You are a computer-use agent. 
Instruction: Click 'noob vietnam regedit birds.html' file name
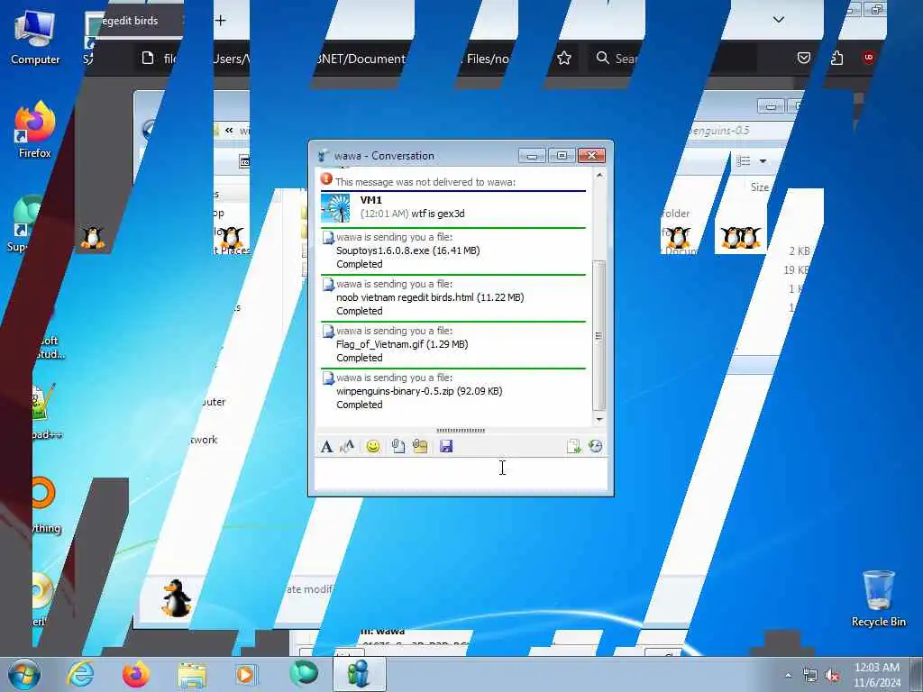point(405,297)
